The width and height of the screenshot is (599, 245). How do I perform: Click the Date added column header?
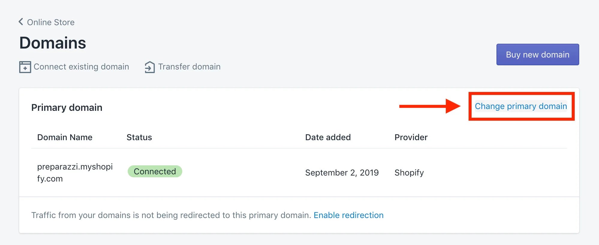(328, 137)
